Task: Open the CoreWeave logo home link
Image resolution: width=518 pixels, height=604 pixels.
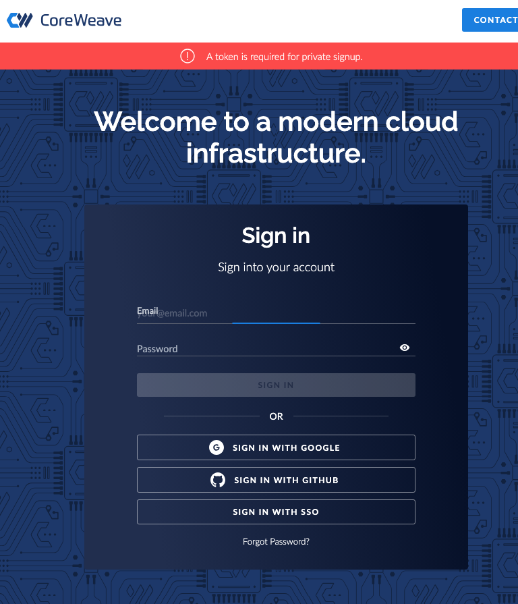Action: click(x=64, y=20)
